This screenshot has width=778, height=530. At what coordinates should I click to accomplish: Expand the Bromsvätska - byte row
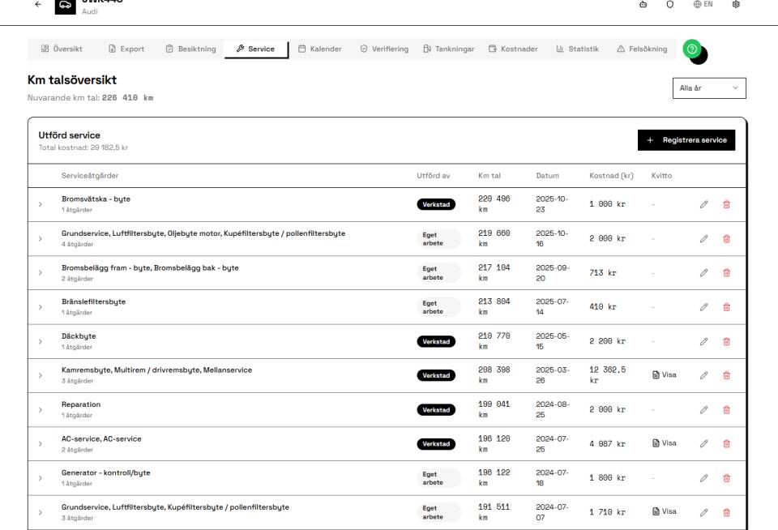41,204
